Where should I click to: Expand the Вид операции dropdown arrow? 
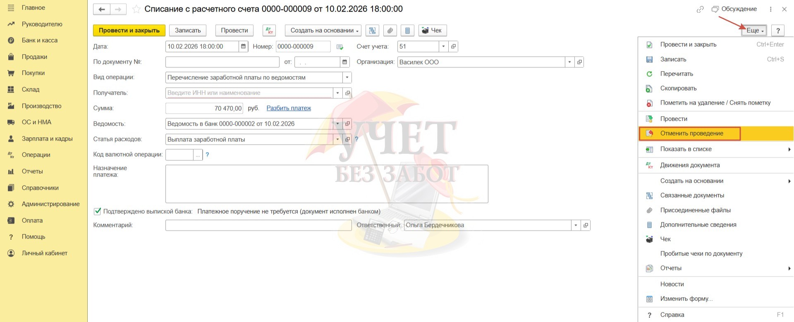347,77
